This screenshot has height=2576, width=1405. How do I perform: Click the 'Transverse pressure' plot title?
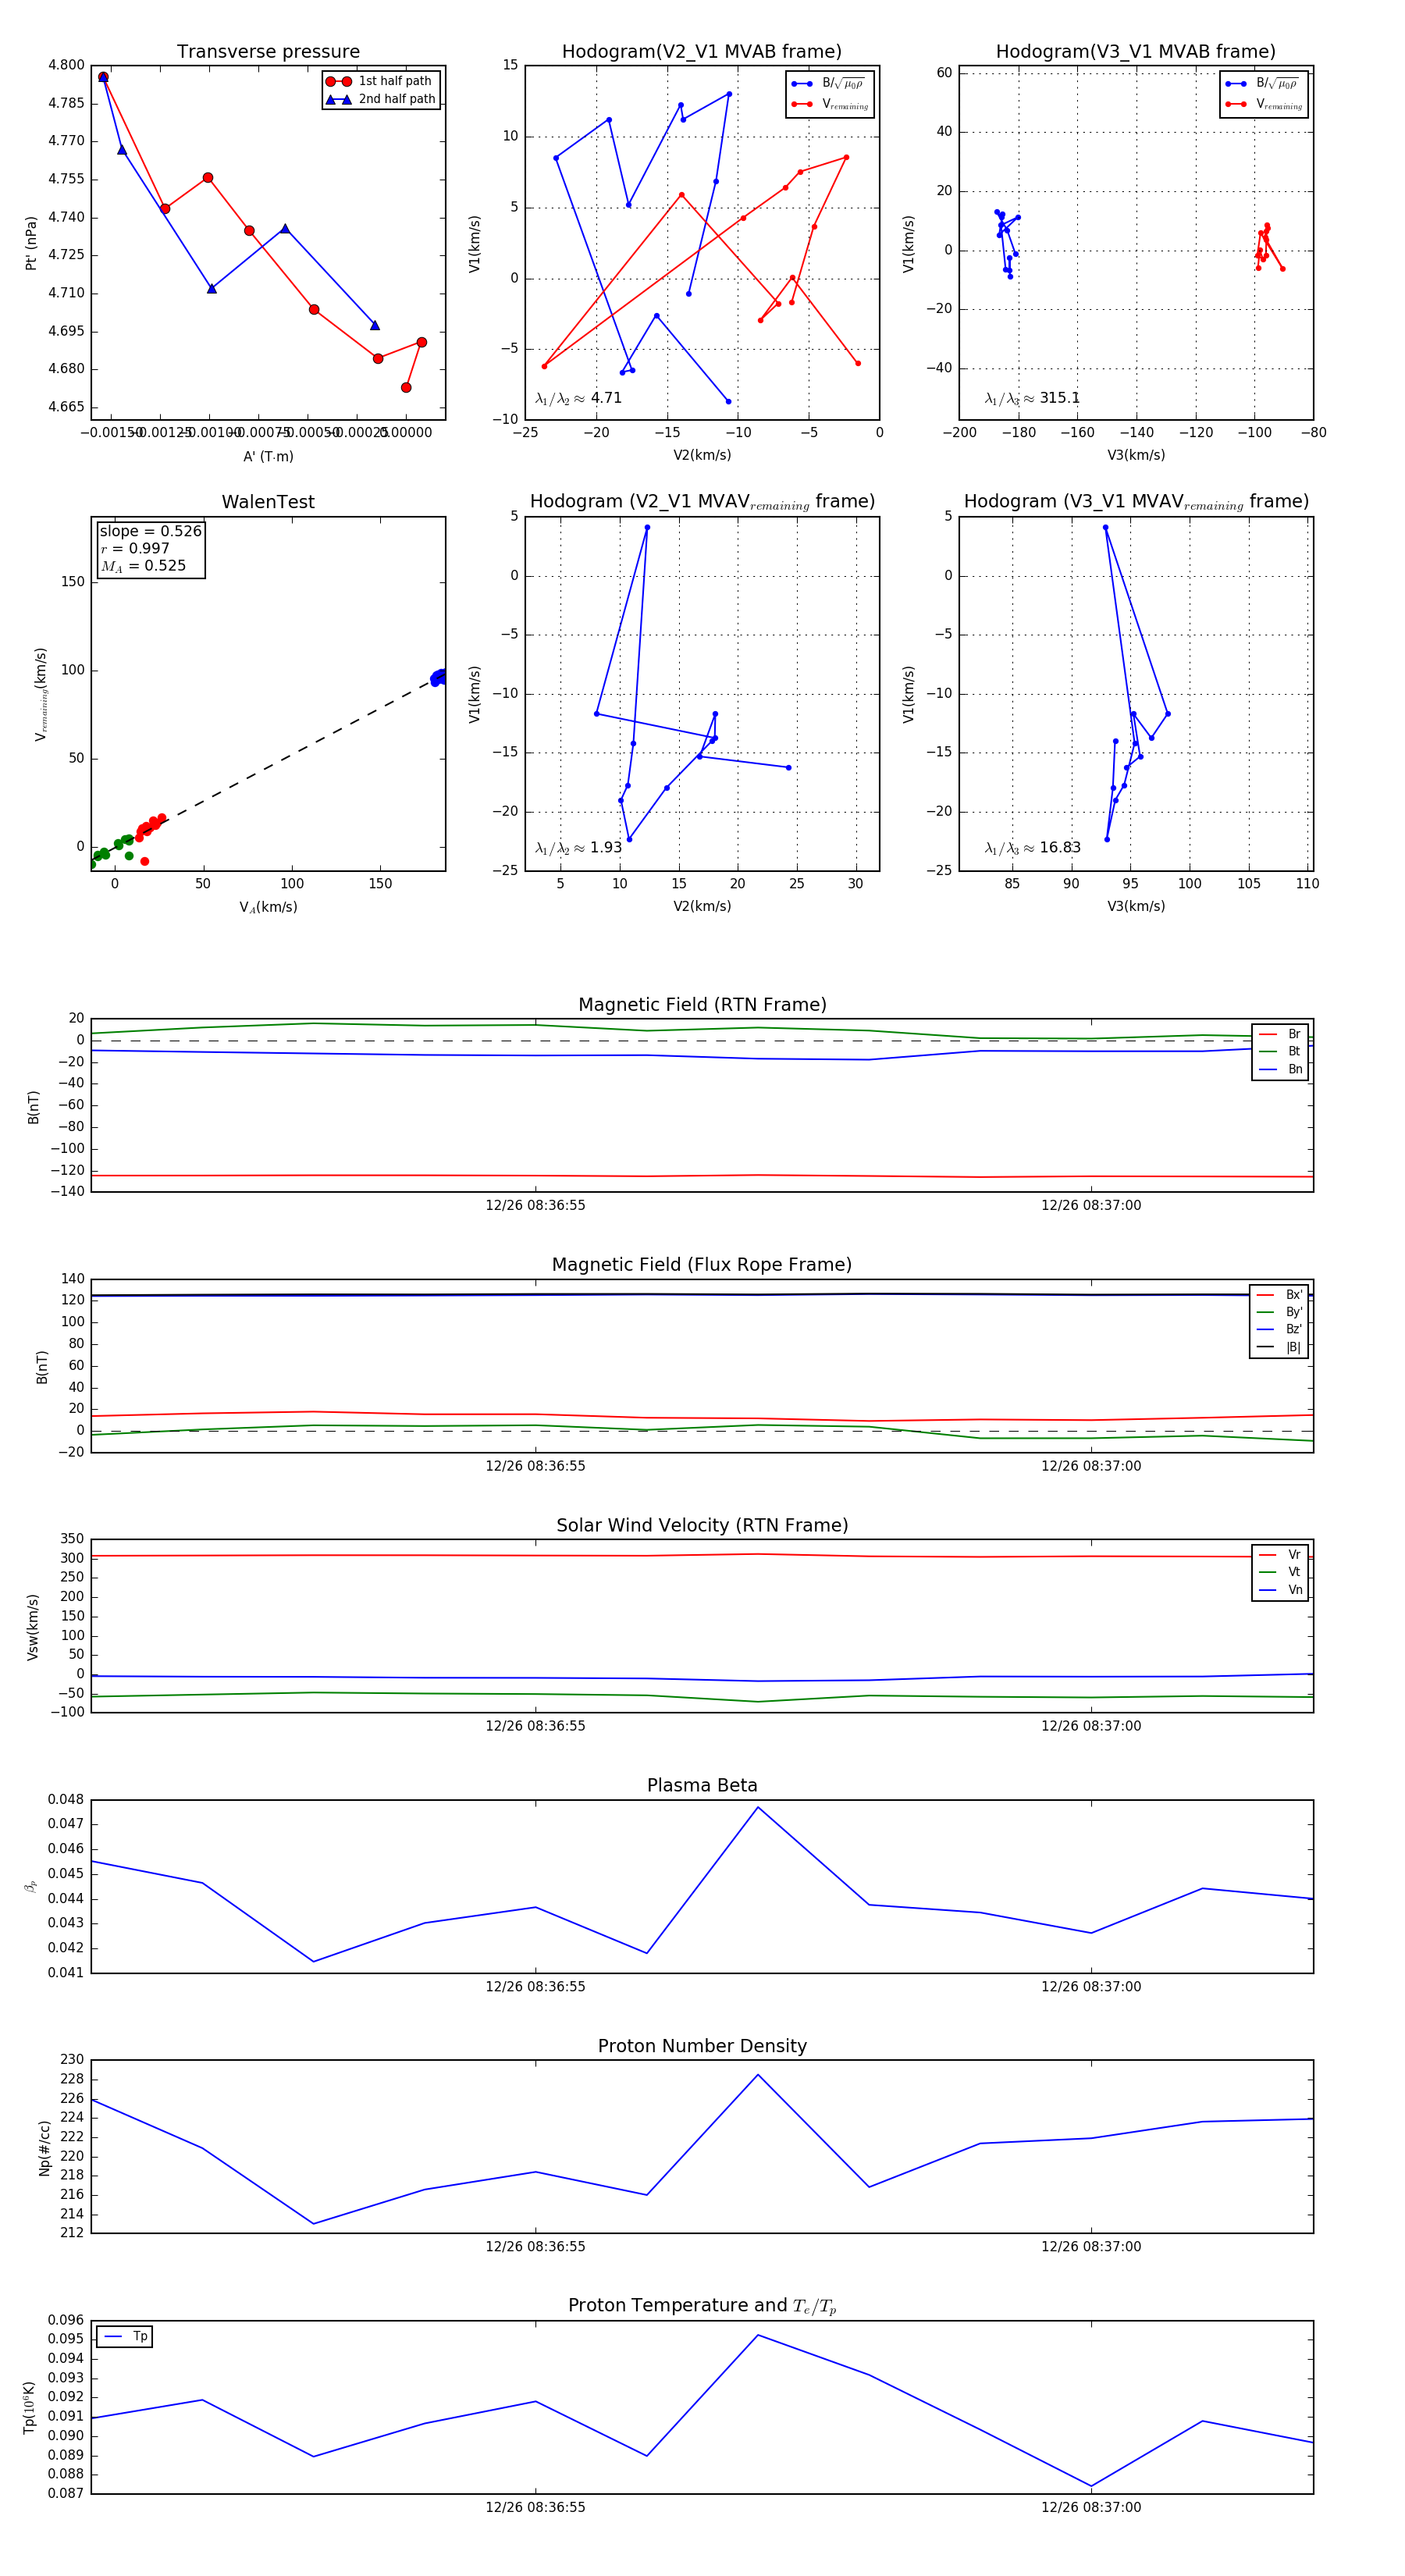click(x=268, y=52)
